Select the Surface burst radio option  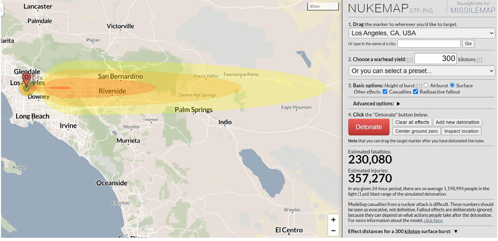(x=452, y=85)
